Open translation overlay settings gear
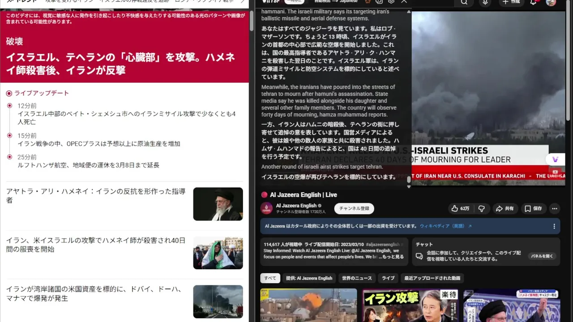 coord(391,2)
